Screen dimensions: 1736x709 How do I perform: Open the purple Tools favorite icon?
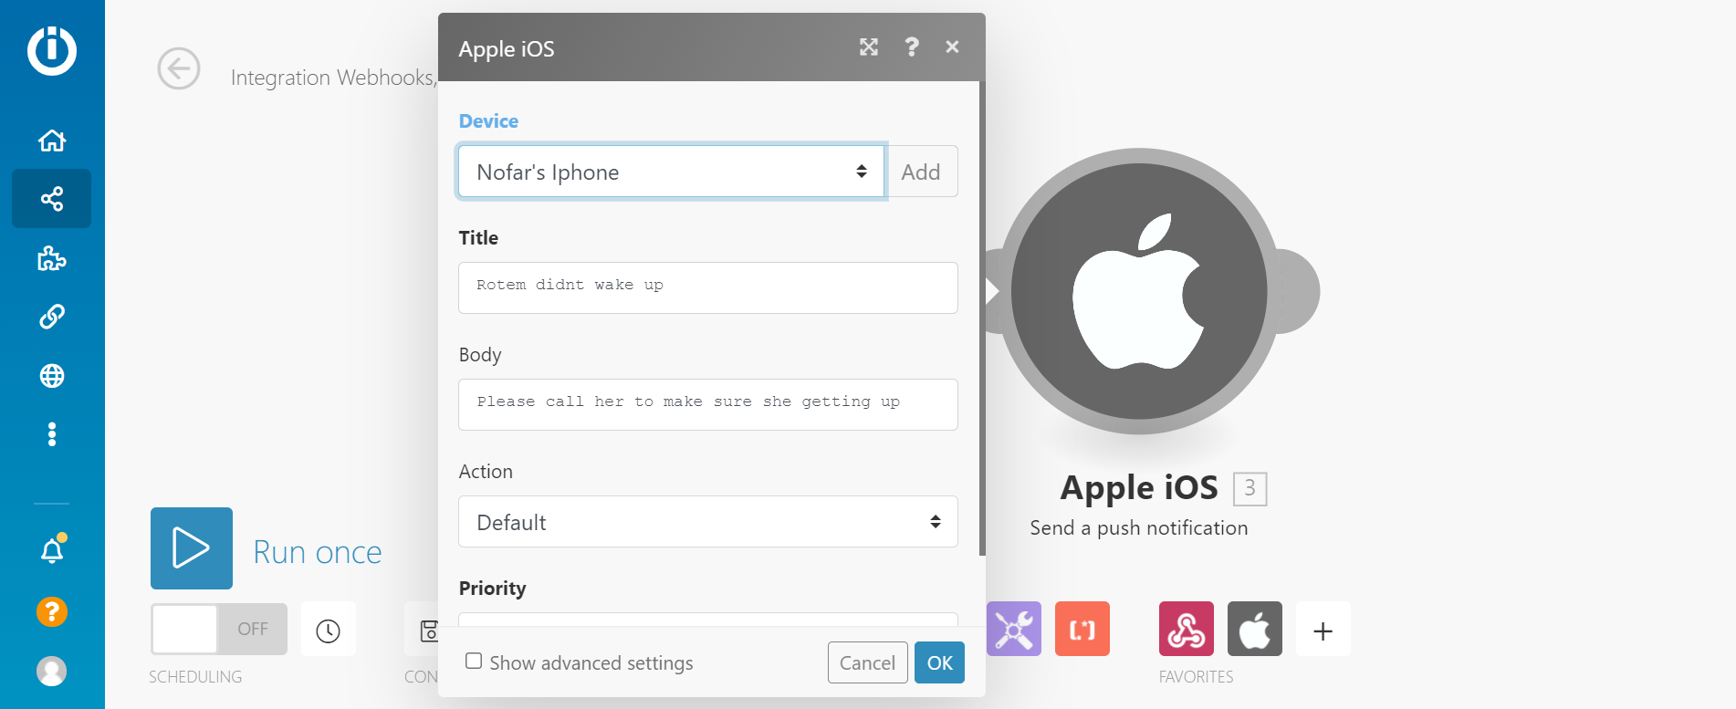coord(1014,629)
